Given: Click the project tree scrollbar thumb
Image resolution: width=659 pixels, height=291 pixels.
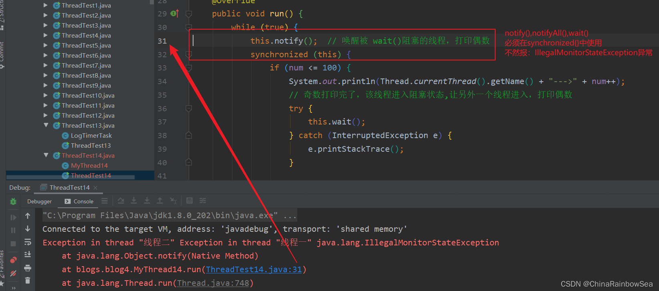Looking at the screenshot, I should [152, 2].
